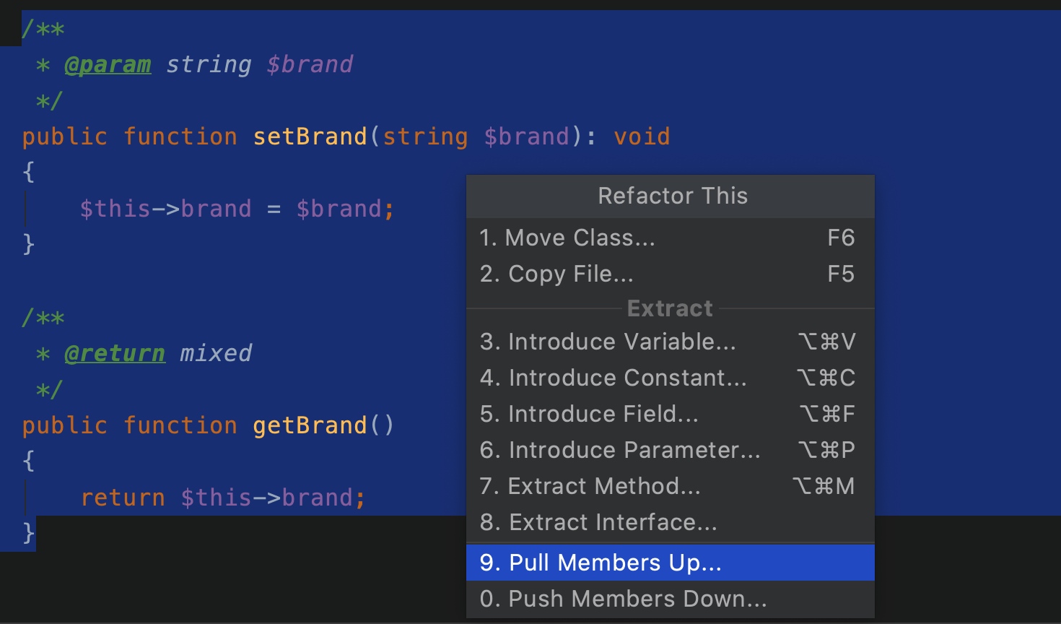Click Pull Members Up... highlighted item
This screenshot has height=624, width=1061.
pos(671,563)
